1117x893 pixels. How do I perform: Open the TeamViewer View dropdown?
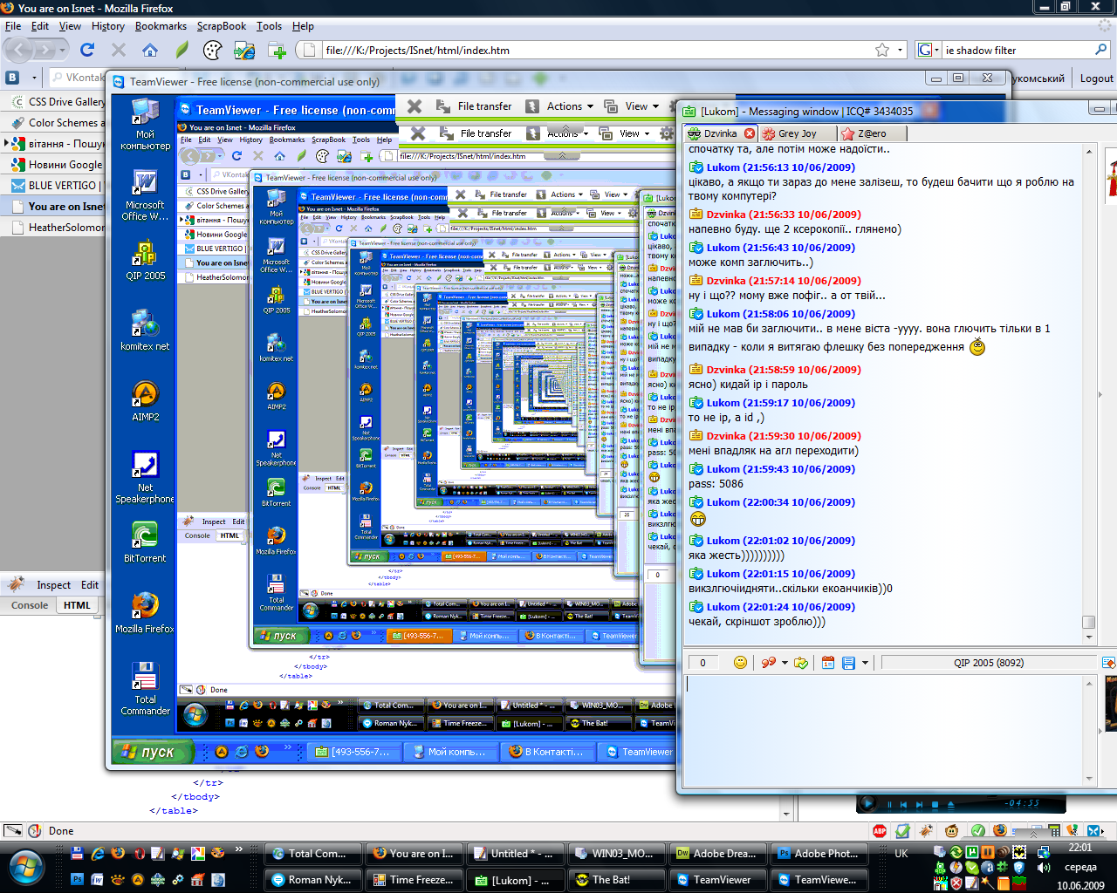(632, 106)
